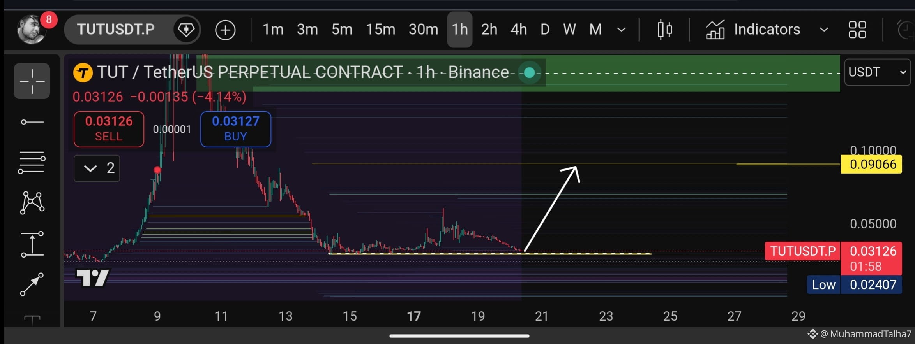915x344 pixels.
Task: Select the M monthly timeframe
Action: [x=595, y=29]
